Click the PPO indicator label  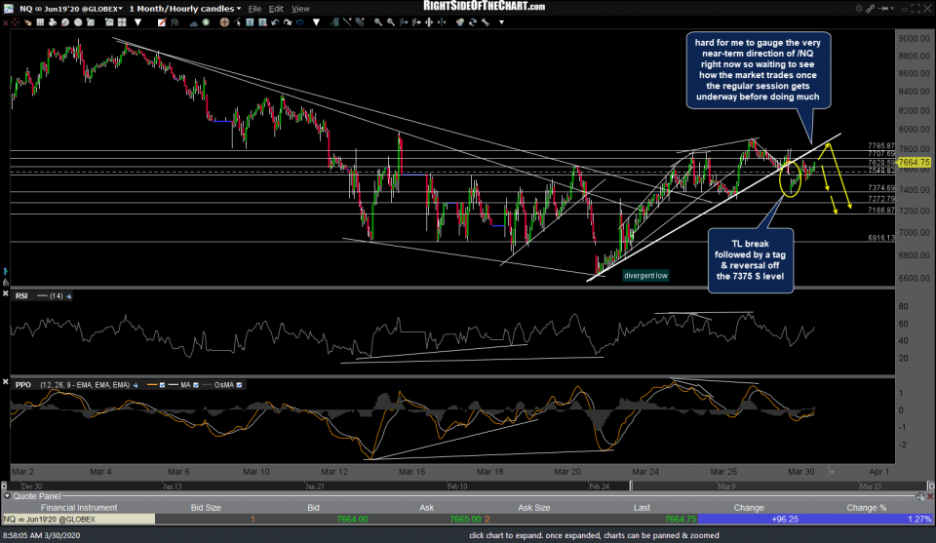click(x=23, y=385)
